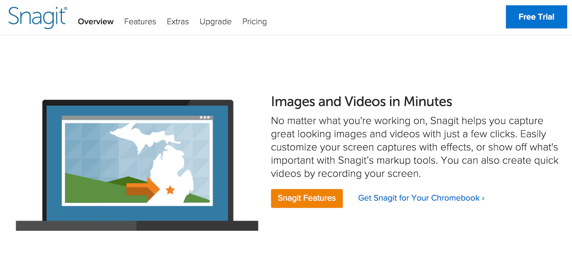Click the Snagit logo
572x264 pixels.
(x=38, y=17)
